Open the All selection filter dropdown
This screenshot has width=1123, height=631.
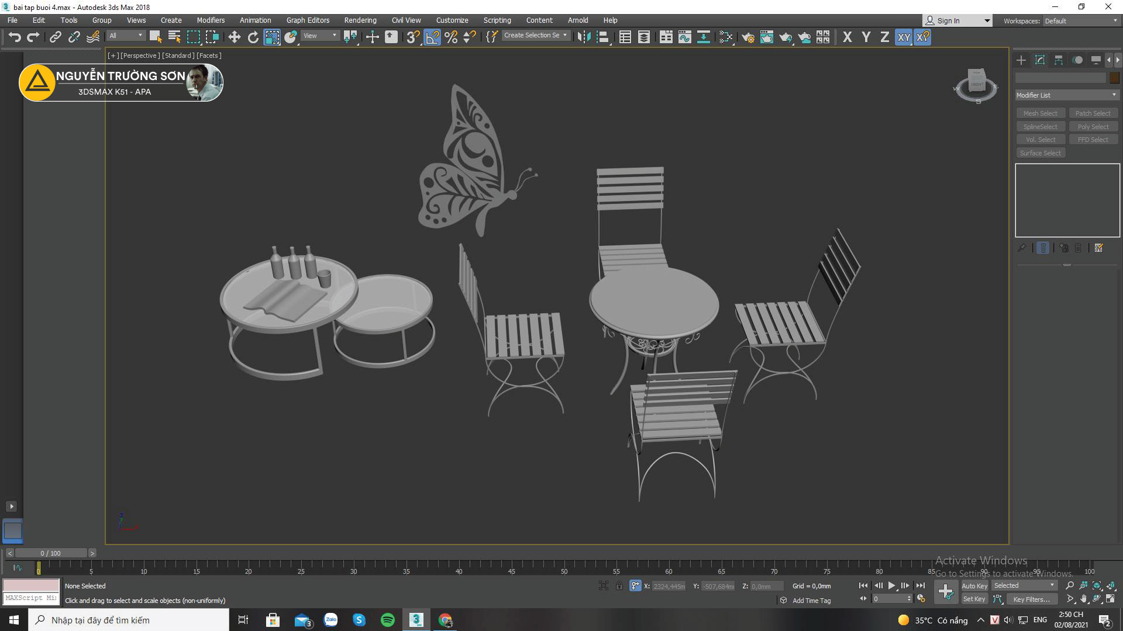[125, 36]
